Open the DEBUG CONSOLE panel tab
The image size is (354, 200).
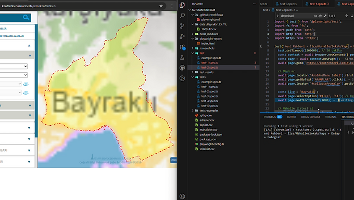[310, 117]
